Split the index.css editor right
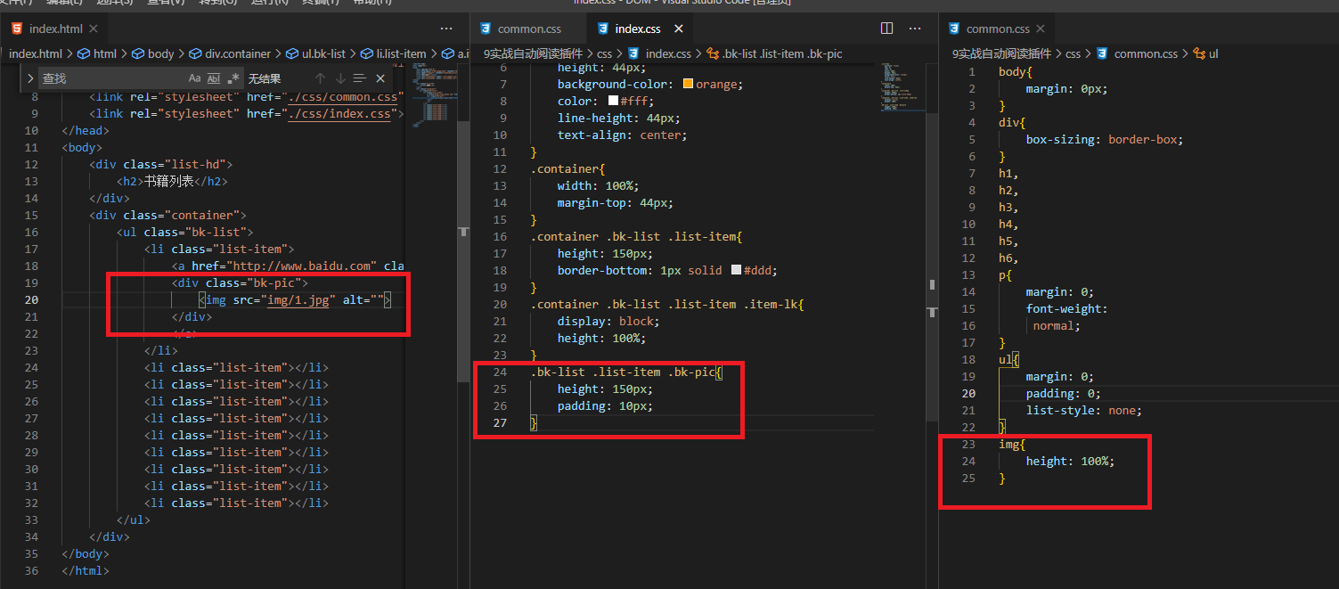Image resolution: width=1339 pixels, height=589 pixels. 887,29
